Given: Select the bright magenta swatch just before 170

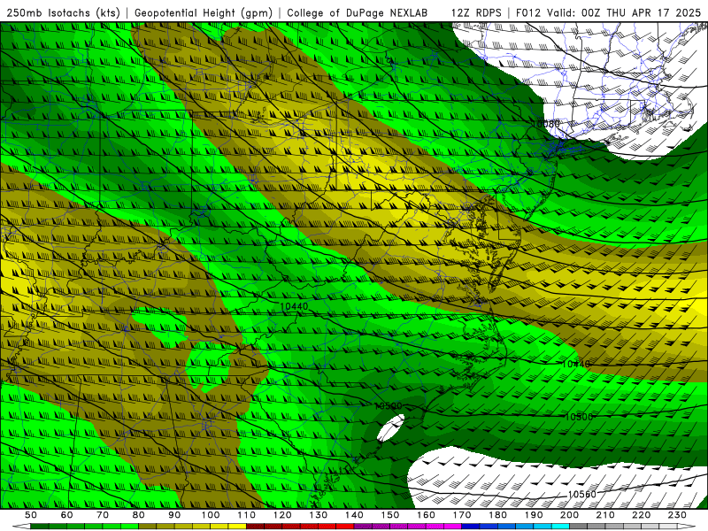Looking at the screenshot, I should point(452,527).
